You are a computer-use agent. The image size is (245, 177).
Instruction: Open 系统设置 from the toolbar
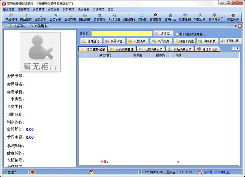[x=114, y=17]
